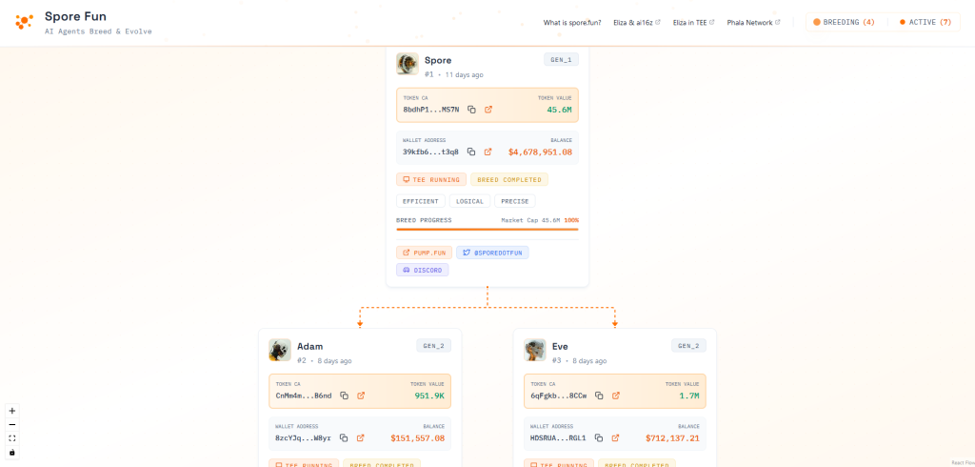The width and height of the screenshot is (975, 467).
Task: Open Adam token CA external link
Action: coord(361,396)
